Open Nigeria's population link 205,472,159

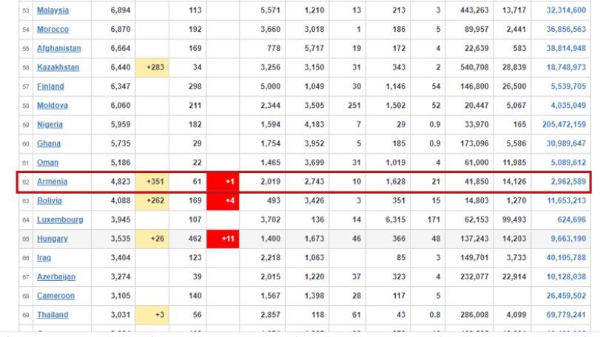tap(564, 125)
